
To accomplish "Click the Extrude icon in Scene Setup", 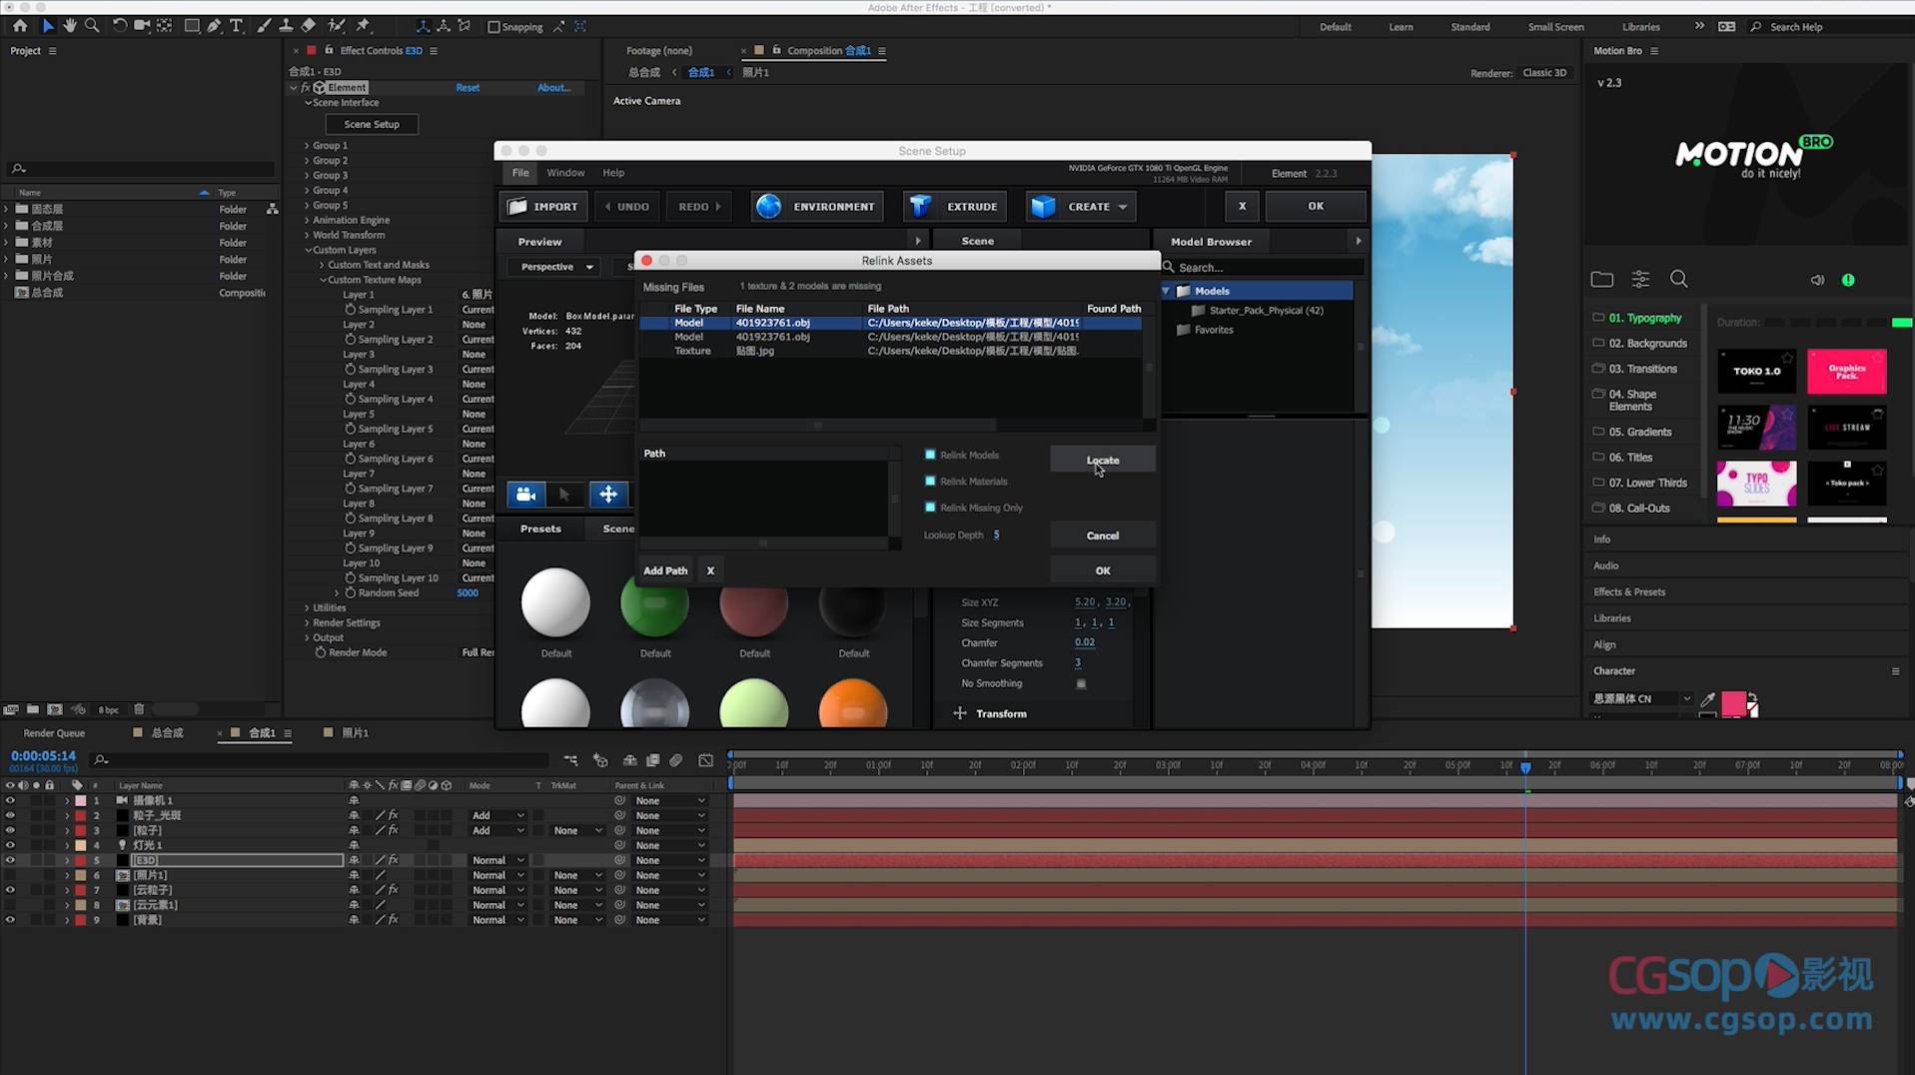I will tap(920, 207).
